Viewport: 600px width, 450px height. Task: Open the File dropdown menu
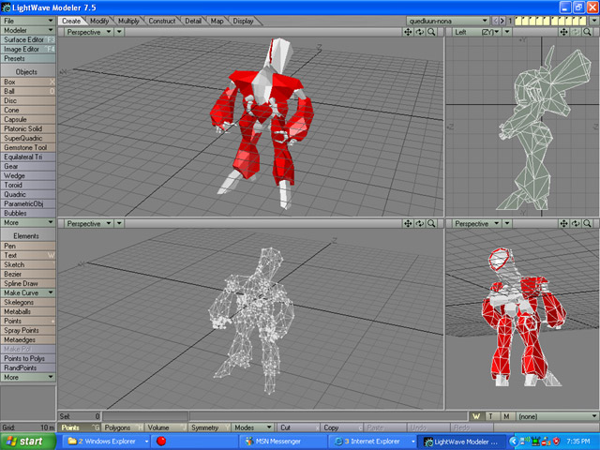(28, 21)
